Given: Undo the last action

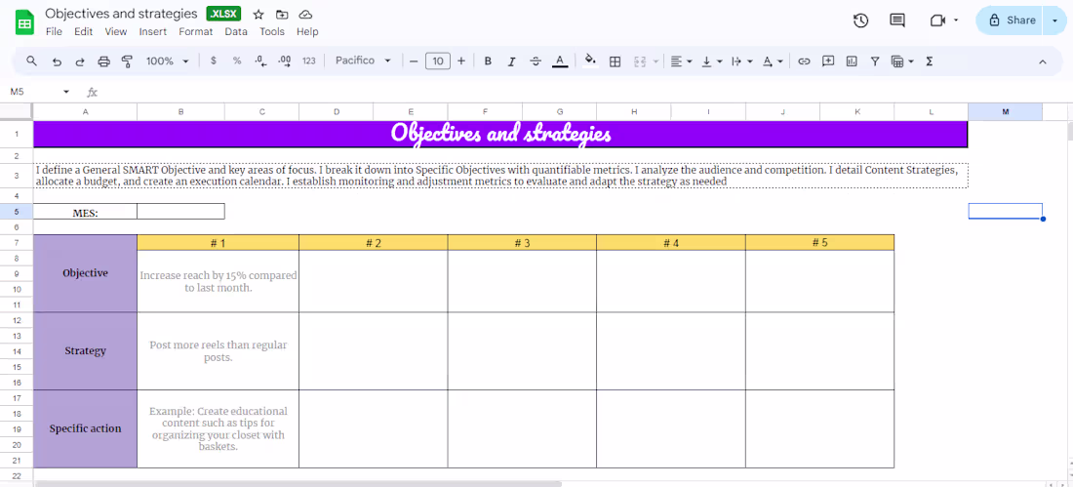Looking at the screenshot, I should tap(57, 61).
